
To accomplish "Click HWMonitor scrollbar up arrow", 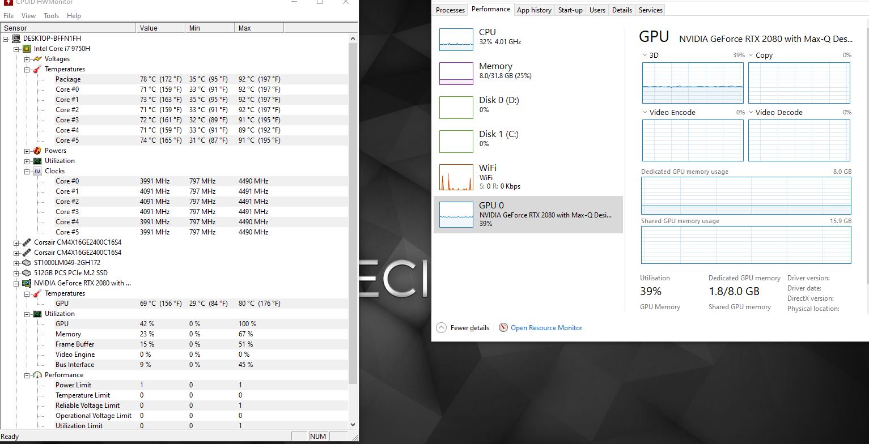I will 353,39.
